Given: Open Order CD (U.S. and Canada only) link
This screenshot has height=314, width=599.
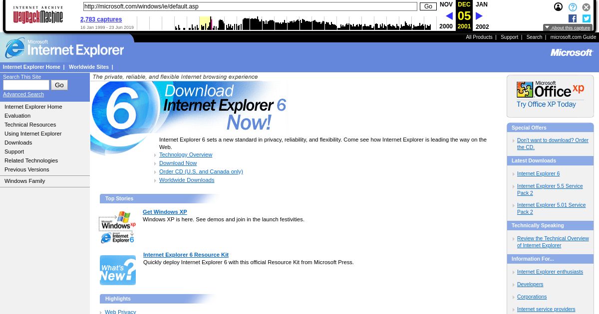Looking at the screenshot, I should point(201,171).
